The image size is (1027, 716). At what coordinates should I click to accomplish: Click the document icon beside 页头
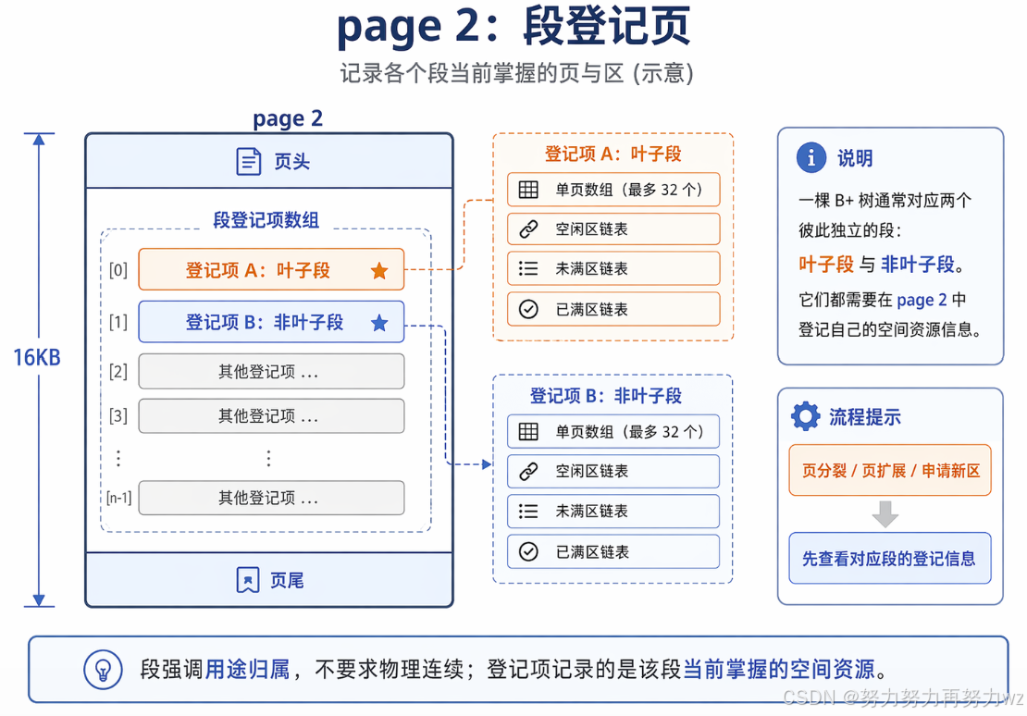(x=248, y=161)
